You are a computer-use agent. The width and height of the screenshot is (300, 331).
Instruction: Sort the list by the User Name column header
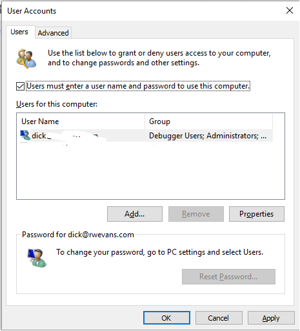click(x=81, y=122)
